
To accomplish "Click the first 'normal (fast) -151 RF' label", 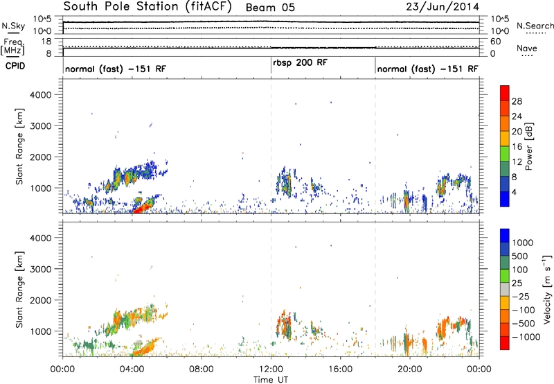I will point(116,69).
